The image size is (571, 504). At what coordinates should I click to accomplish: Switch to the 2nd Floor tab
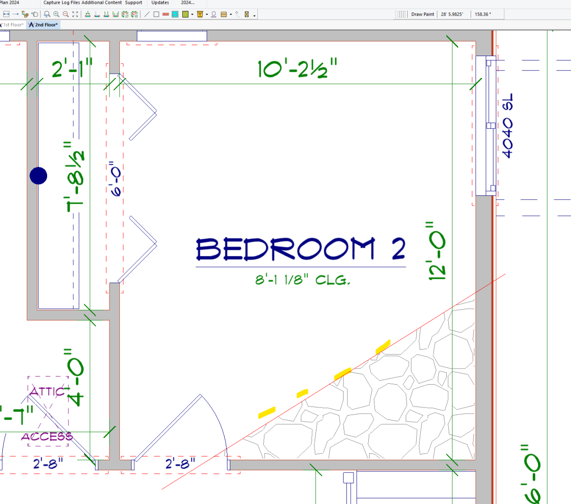coord(44,25)
